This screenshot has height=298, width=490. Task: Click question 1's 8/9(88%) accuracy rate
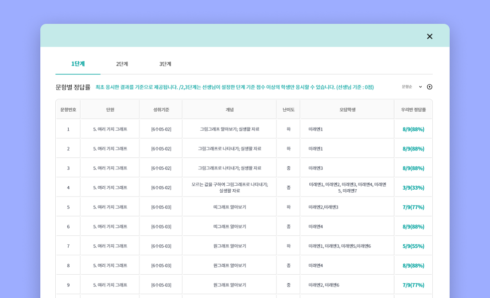(413, 129)
